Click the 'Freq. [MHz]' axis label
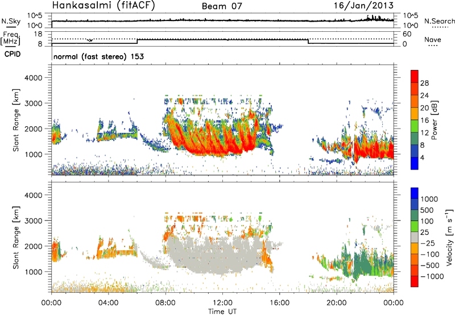Viewport: 455px width, 315px height. (x=11, y=39)
